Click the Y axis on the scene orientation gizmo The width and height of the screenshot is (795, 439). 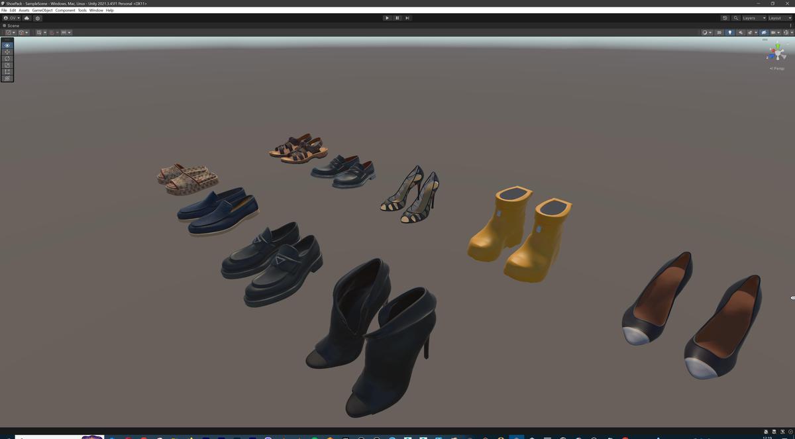[x=778, y=45]
